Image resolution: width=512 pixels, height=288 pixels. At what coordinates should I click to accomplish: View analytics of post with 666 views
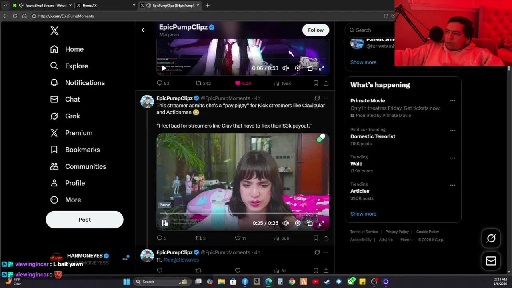(x=281, y=238)
